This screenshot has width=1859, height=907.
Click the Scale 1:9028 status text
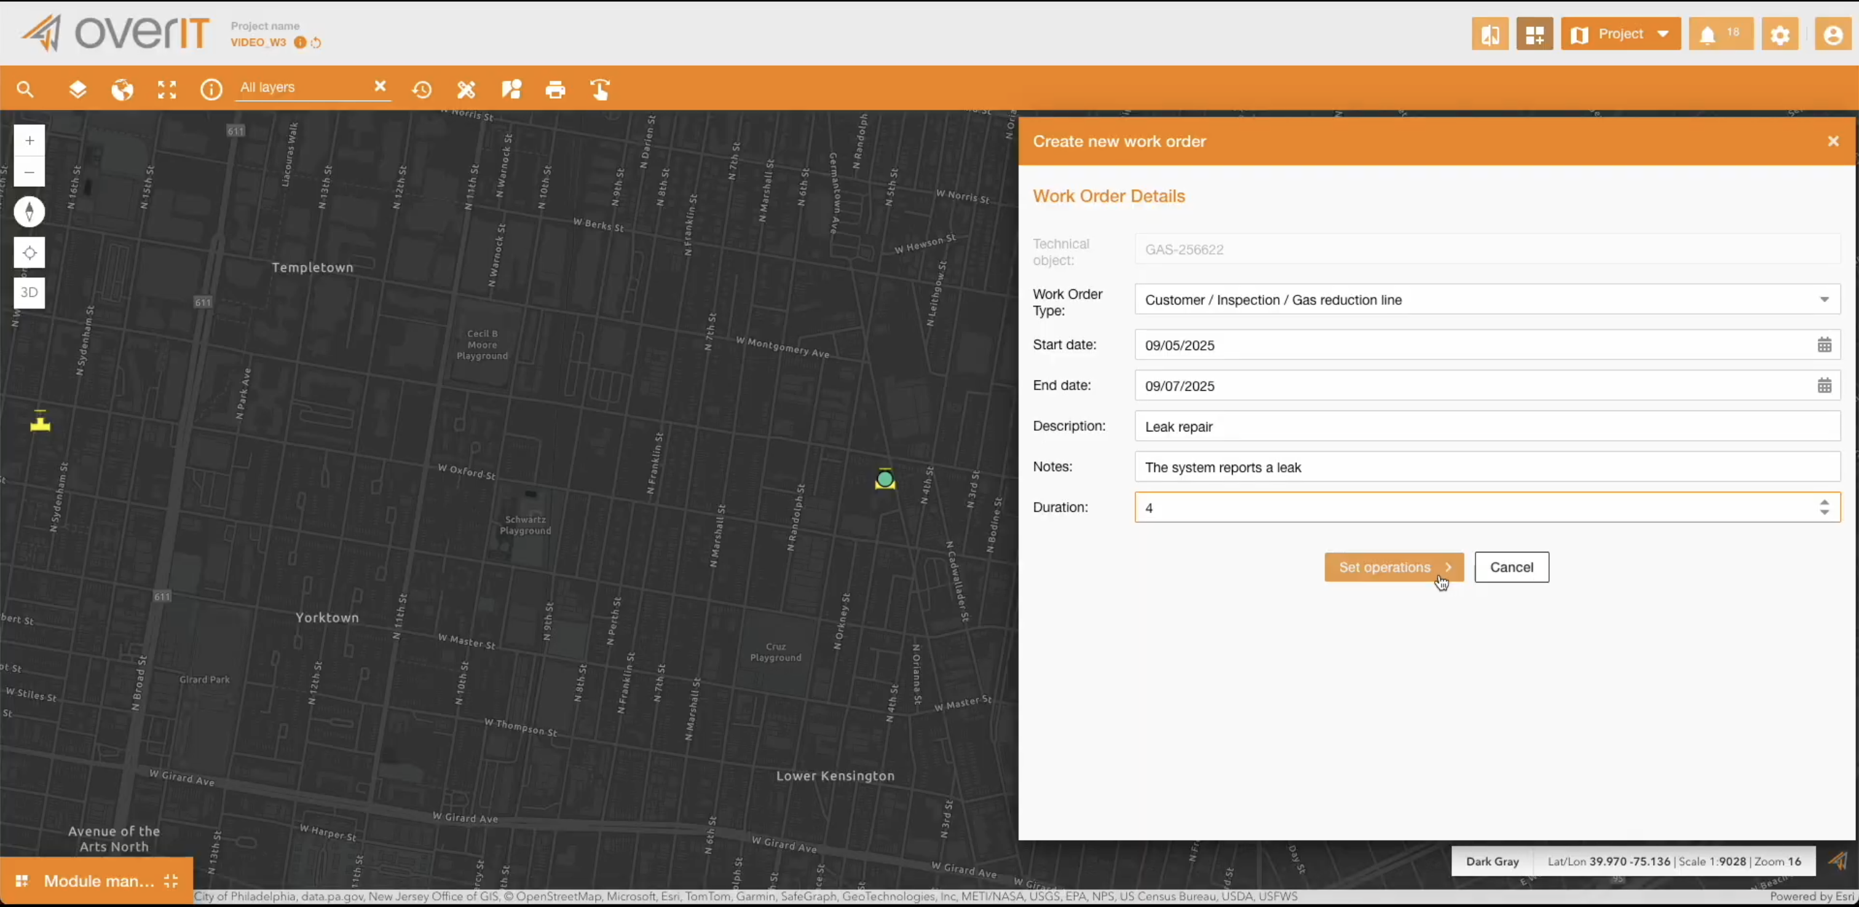pos(1713,862)
